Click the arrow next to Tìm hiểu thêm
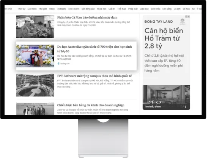Screen dimensions: 214x159 186,107
